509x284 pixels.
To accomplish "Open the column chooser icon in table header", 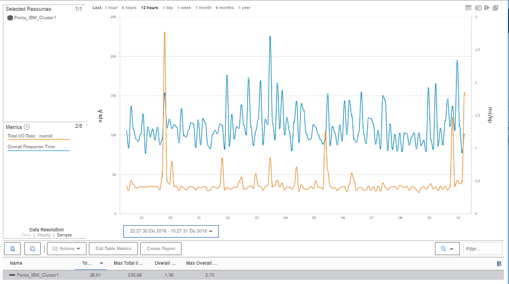I will pos(499,264).
